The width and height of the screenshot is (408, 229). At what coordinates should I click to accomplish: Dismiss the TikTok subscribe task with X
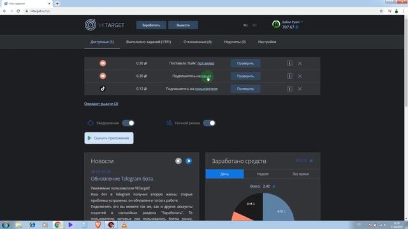click(x=300, y=89)
